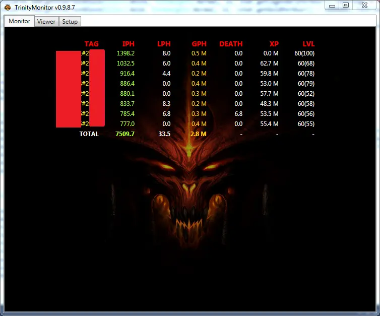380x316 pixels.
Task: Click the IPH column header
Action: [128, 44]
